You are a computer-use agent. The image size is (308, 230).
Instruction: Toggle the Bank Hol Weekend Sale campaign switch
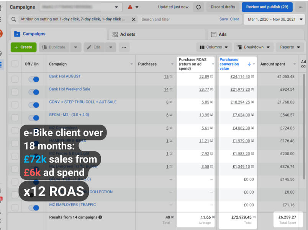[x=34, y=92]
